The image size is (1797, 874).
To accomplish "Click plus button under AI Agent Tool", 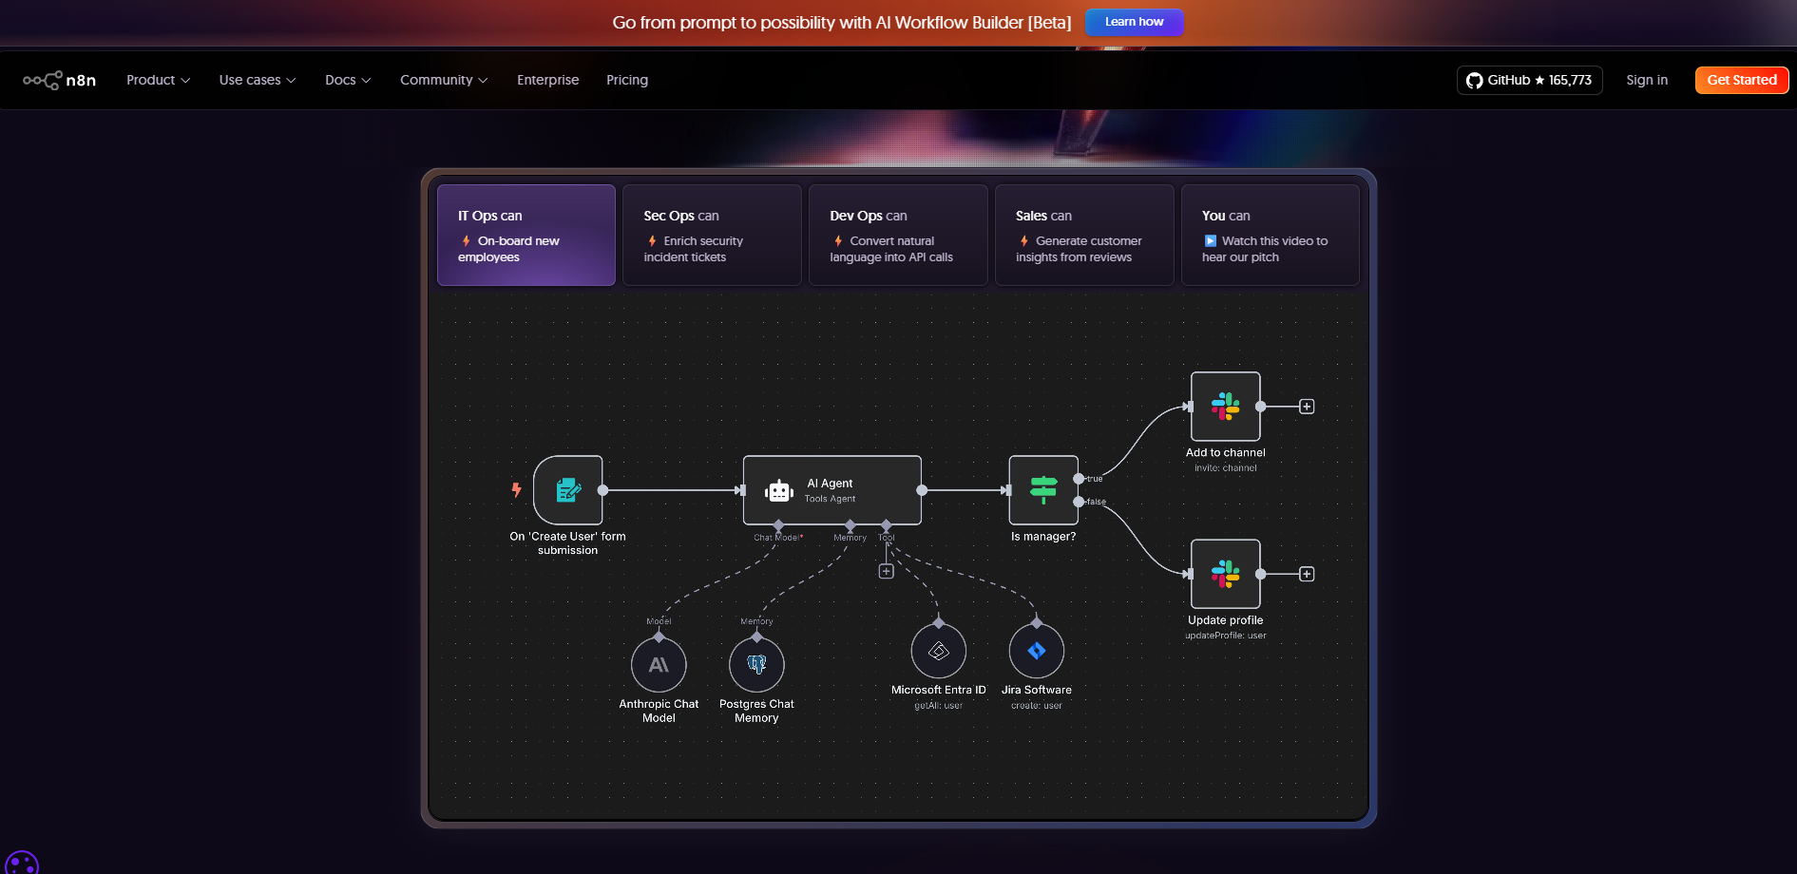I will coord(886,572).
